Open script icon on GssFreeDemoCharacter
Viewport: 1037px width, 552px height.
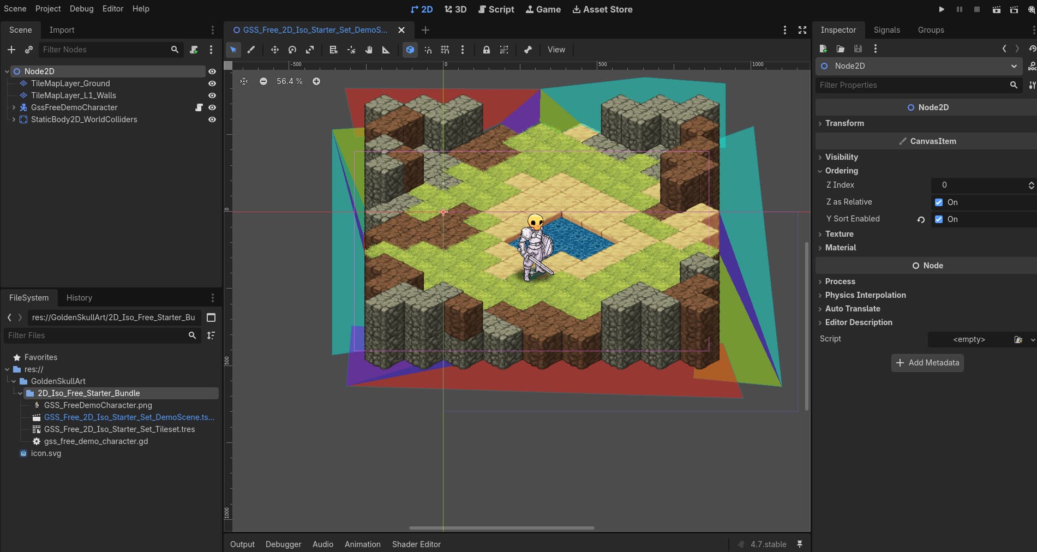tap(199, 107)
